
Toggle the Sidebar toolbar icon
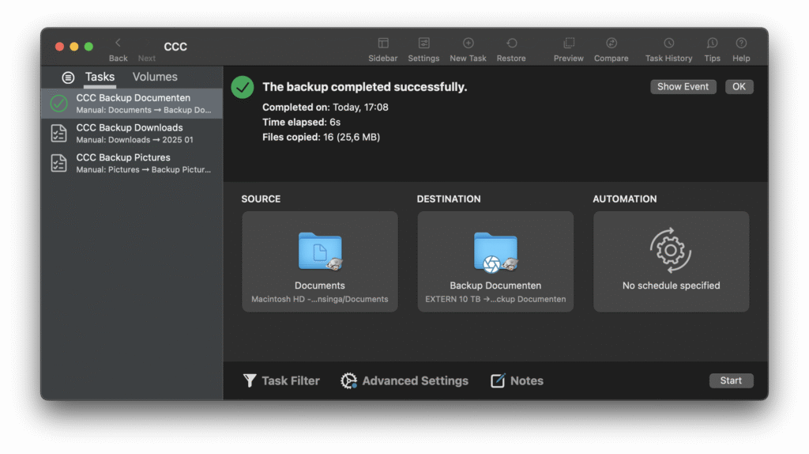tap(383, 43)
